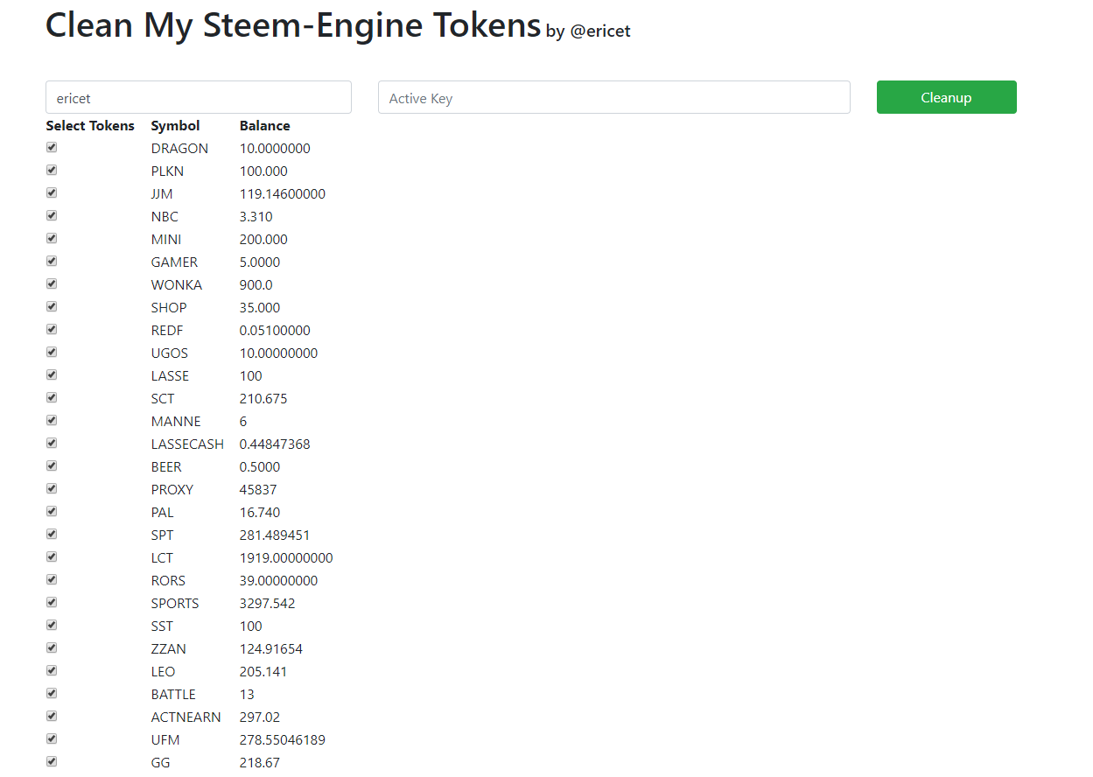The image size is (1093, 777).
Task: Deselect the JJM token checkbox
Action: click(52, 192)
